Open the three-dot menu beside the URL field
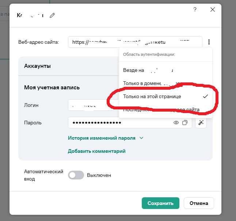The width and height of the screenshot is (236, 221). tap(209, 42)
